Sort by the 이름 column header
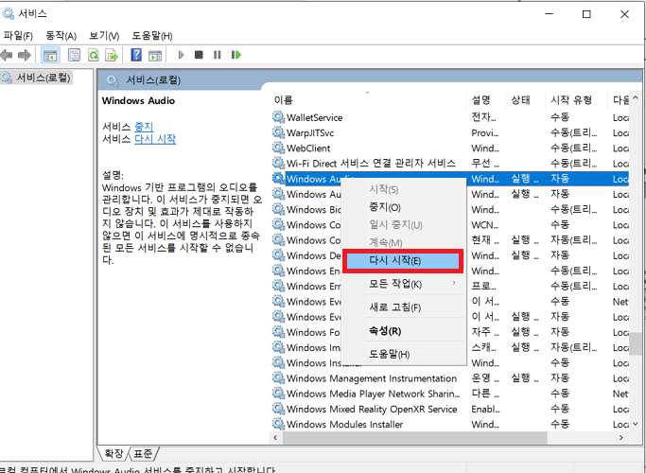 pos(368,99)
